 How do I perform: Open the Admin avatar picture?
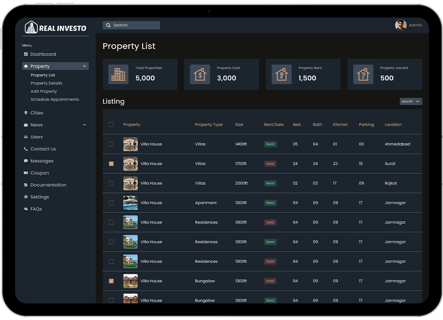pyautogui.click(x=401, y=25)
